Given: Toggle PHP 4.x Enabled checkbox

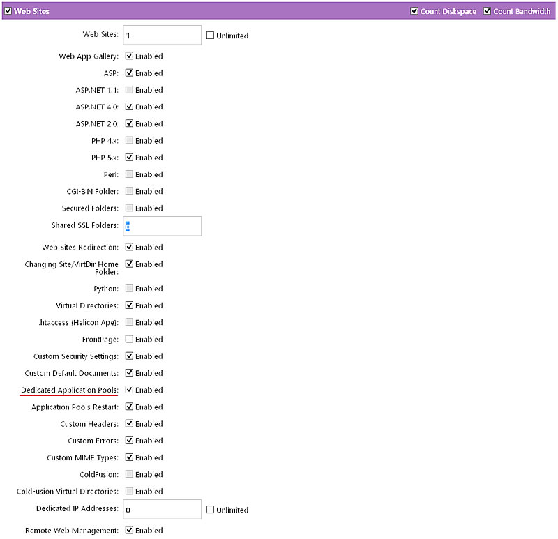Looking at the screenshot, I should click(x=129, y=140).
